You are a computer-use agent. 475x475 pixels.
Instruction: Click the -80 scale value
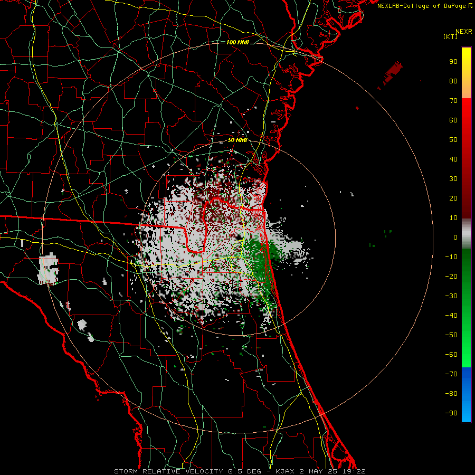[x=451, y=394]
